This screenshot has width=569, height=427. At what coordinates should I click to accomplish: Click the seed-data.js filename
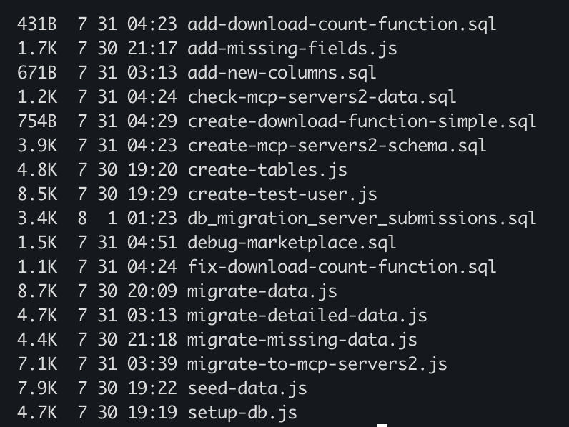click(x=247, y=388)
